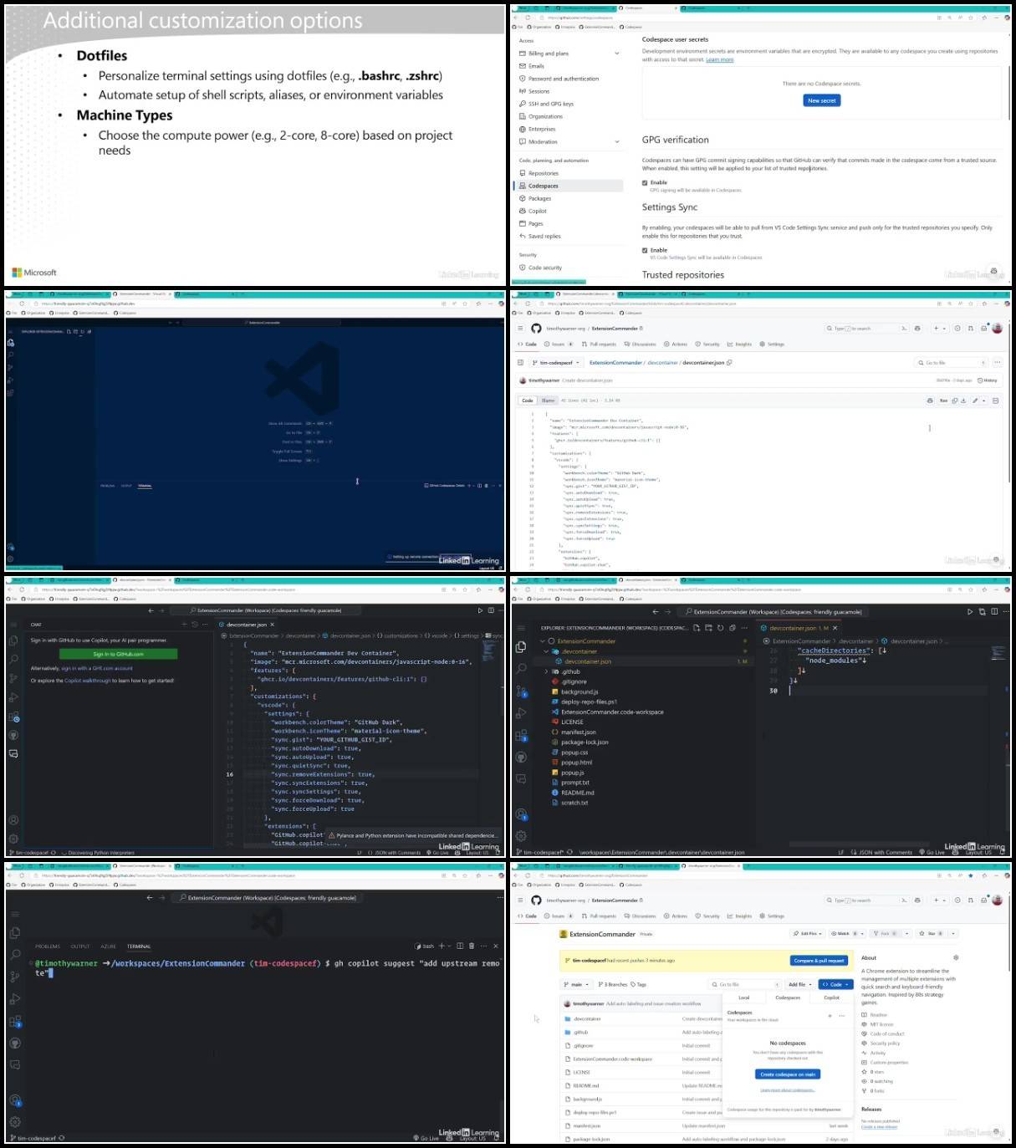1016x1148 pixels.
Task: Switch to Blame view of devcontainer.json on GitHub
Action: click(x=549, y=401)
